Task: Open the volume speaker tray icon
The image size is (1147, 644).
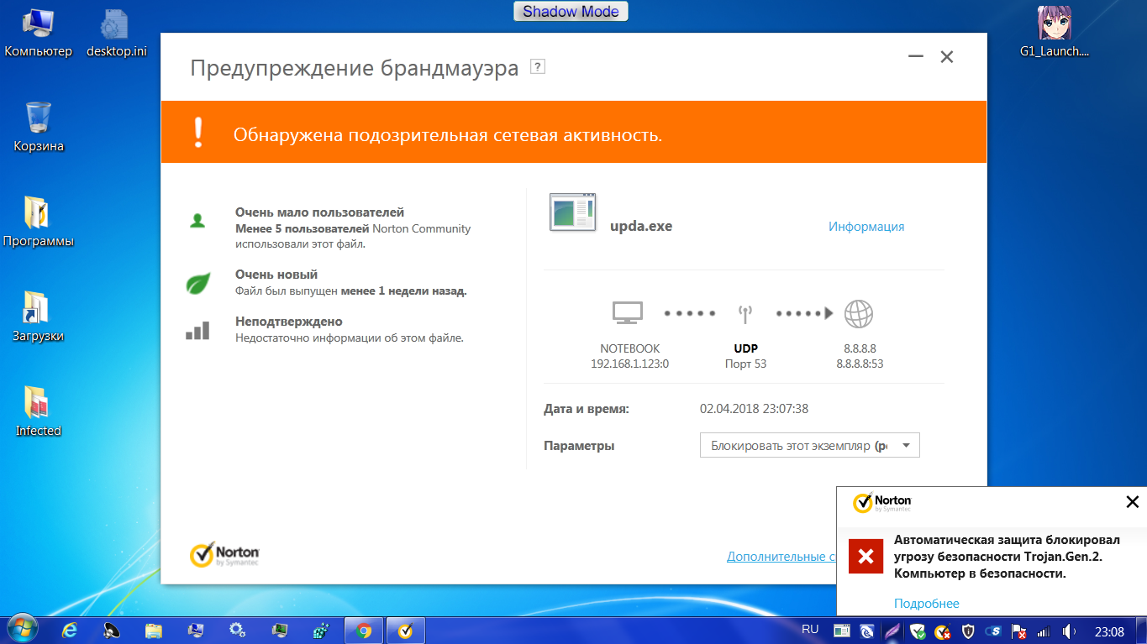Action: (x=1069, y=631)
